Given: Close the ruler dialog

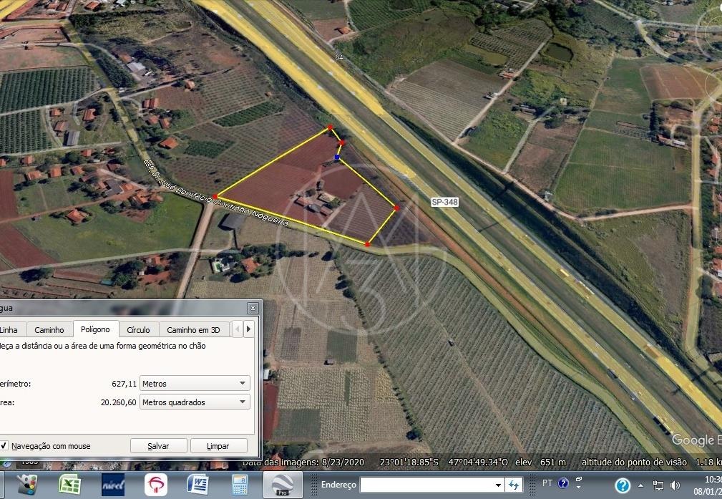Looking at the screenshot, I should click(x=253, y=308).
